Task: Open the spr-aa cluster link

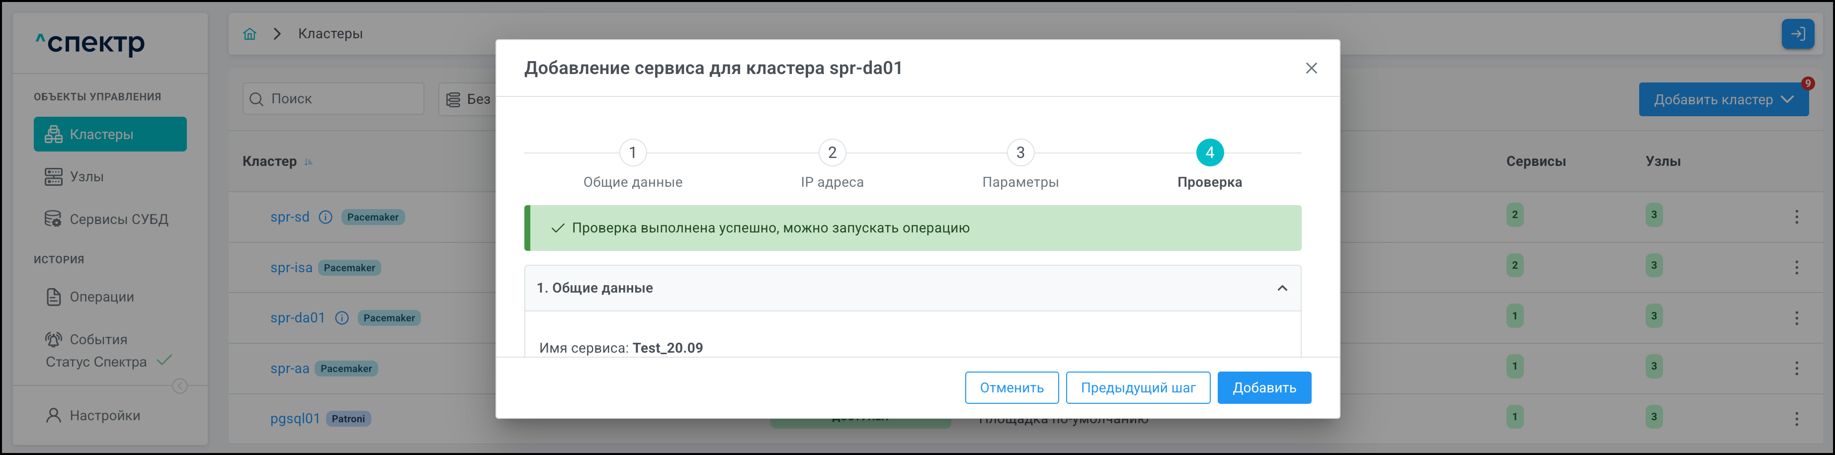Action: pos(290,368)
